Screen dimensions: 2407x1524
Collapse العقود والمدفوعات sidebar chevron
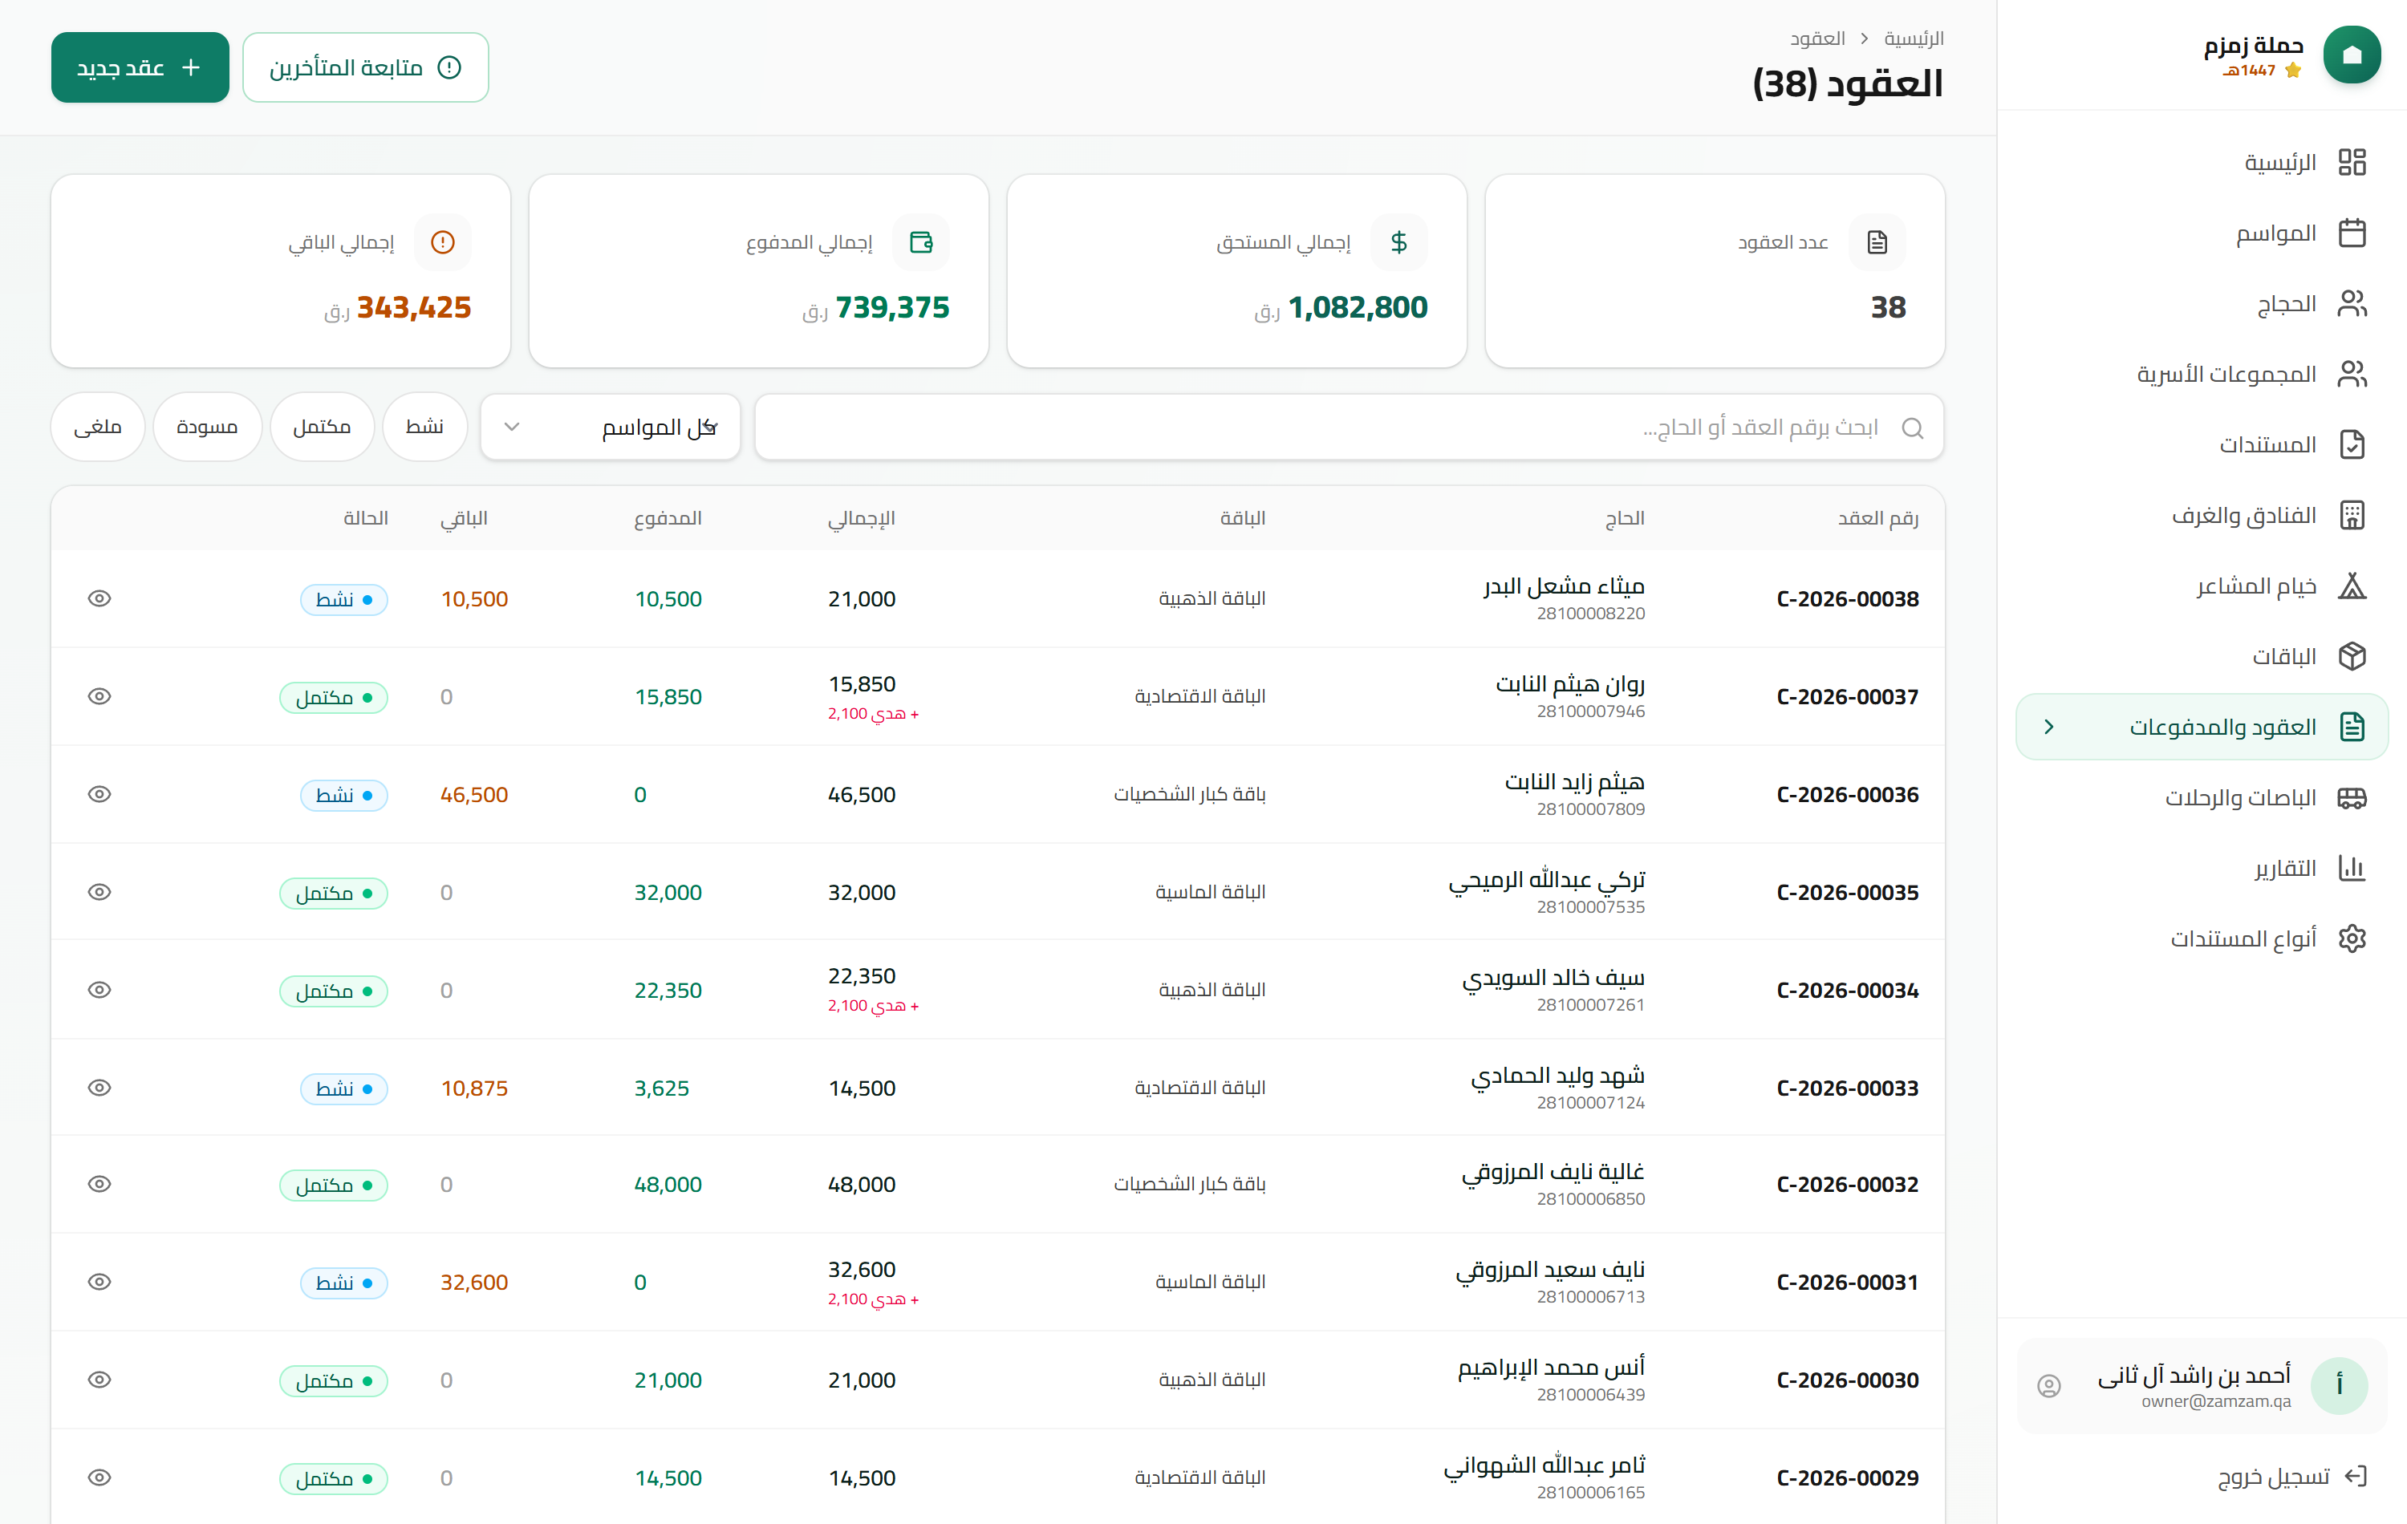pos(2049,728)
